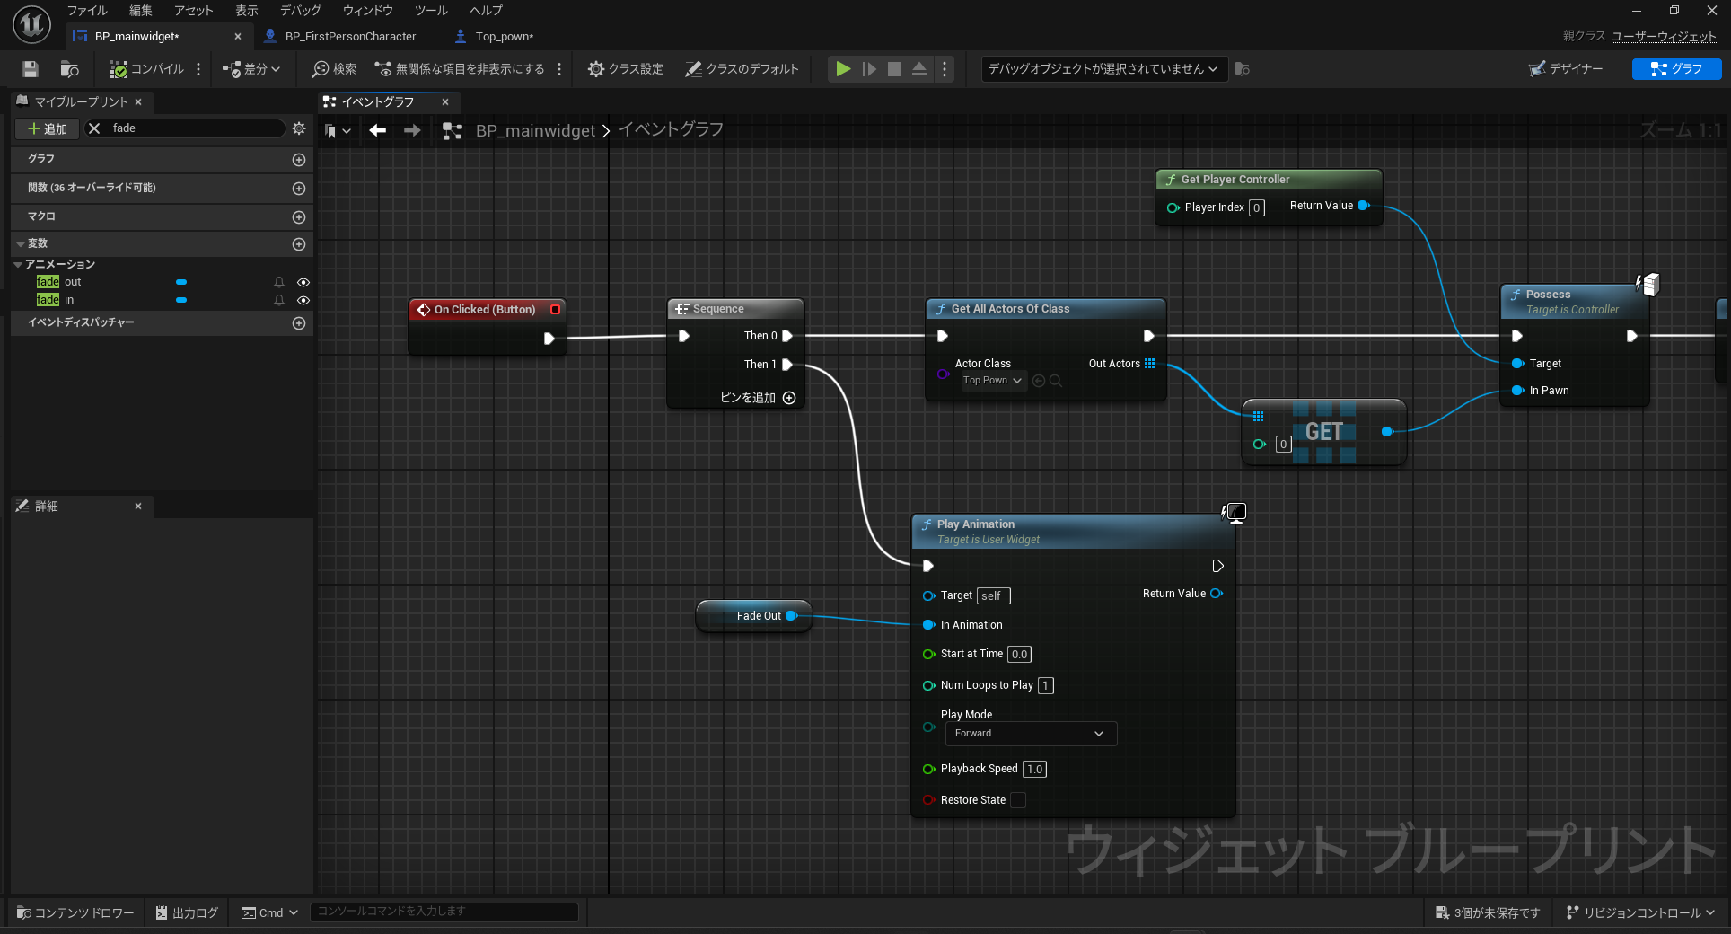Image resolution: width=1731 pixels, height=934 pixels.
Task: Clear the fade search filter
Action: pyautogui.click(x=94, y=128)
